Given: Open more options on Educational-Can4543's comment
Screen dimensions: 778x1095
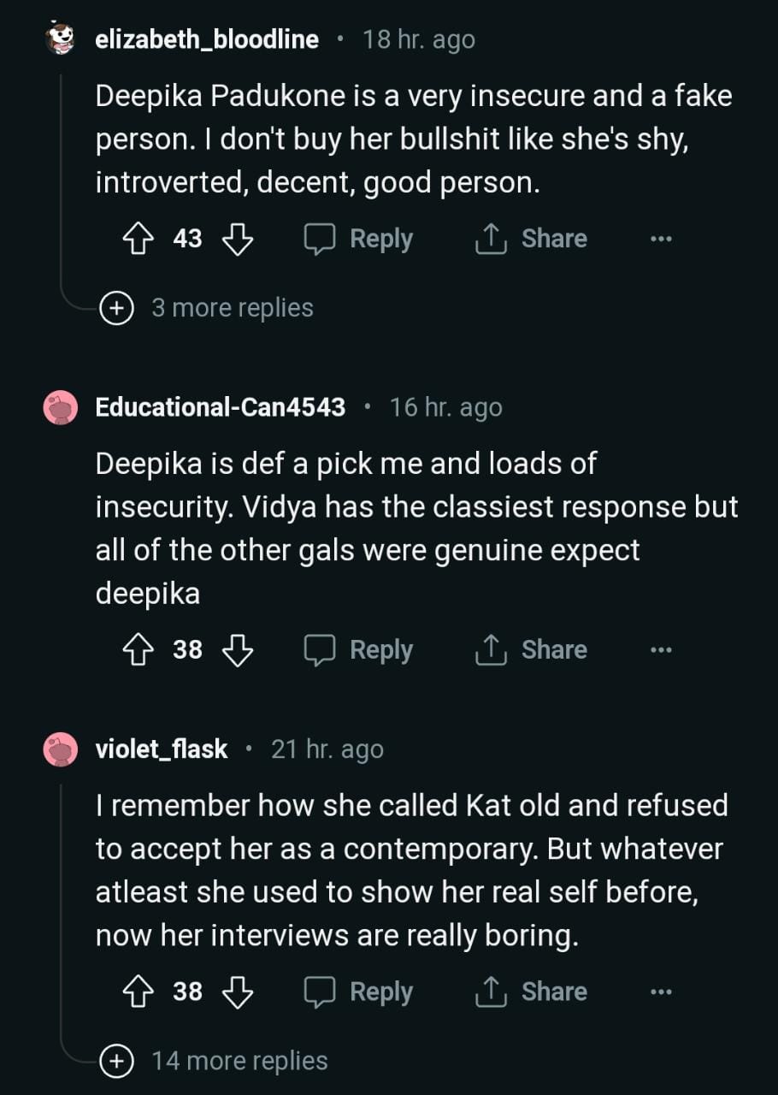Looking at the screenshot, I should tap(660, 650).
